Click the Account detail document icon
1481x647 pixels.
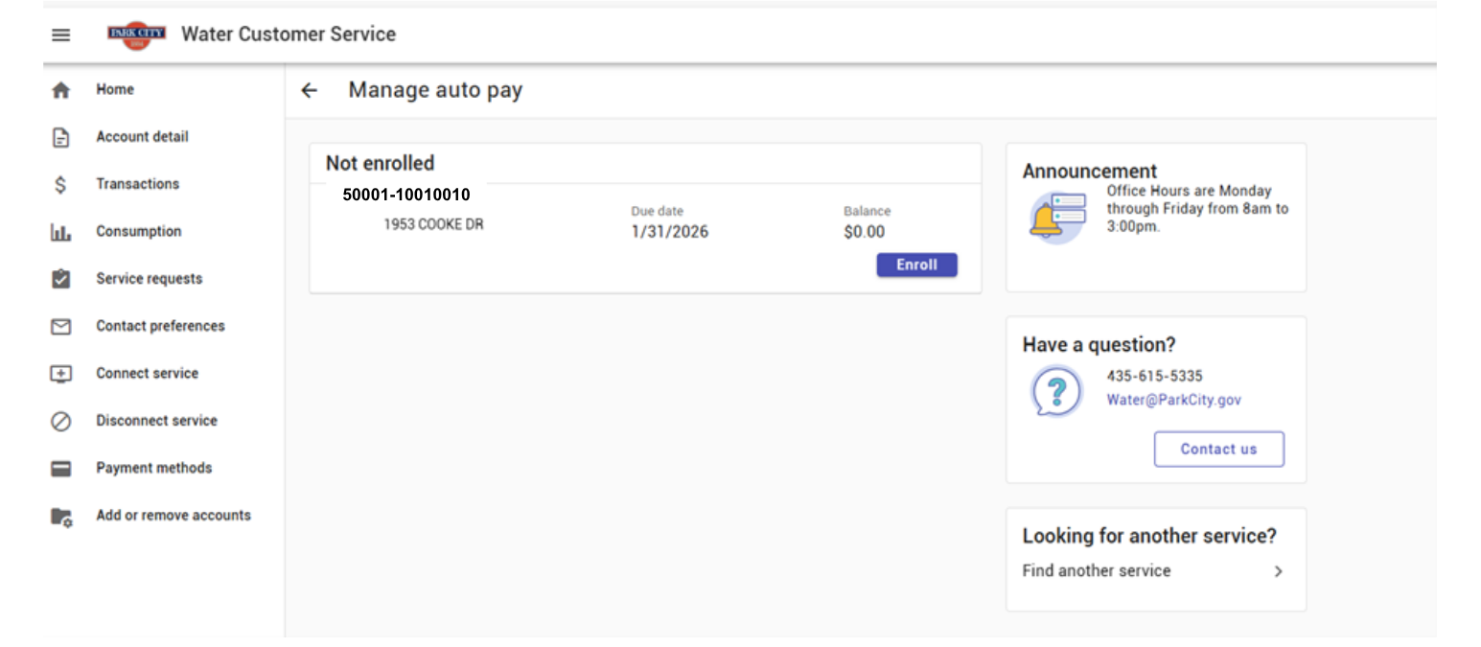point(61,137)
